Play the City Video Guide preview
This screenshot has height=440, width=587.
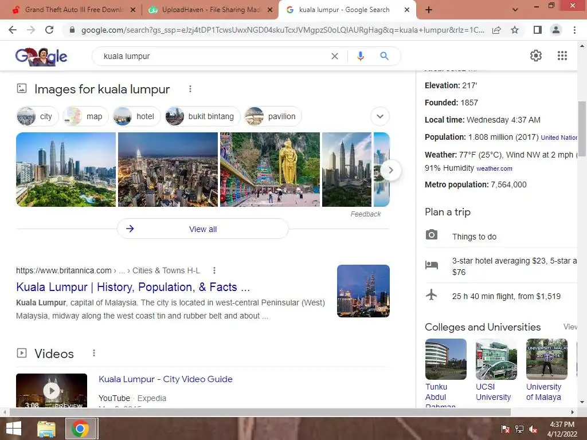(x=52, y=390)
